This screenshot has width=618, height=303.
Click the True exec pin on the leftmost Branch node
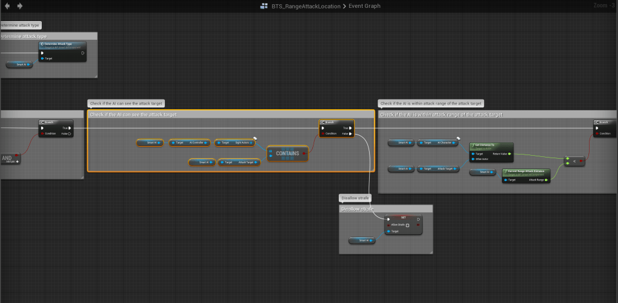70,128
